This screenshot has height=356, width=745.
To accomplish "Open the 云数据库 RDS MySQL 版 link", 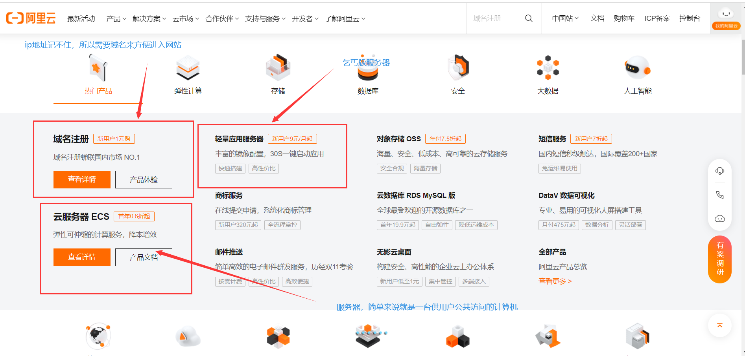I will [416, 195].
